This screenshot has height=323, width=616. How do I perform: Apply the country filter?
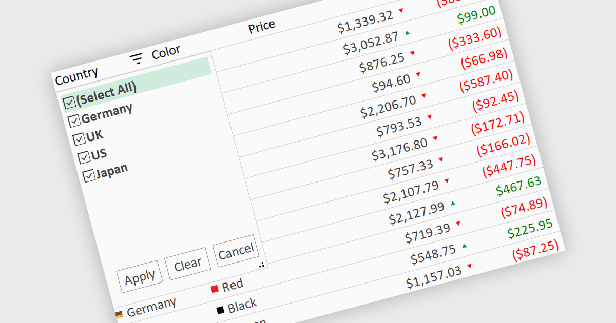coord(140,277)
